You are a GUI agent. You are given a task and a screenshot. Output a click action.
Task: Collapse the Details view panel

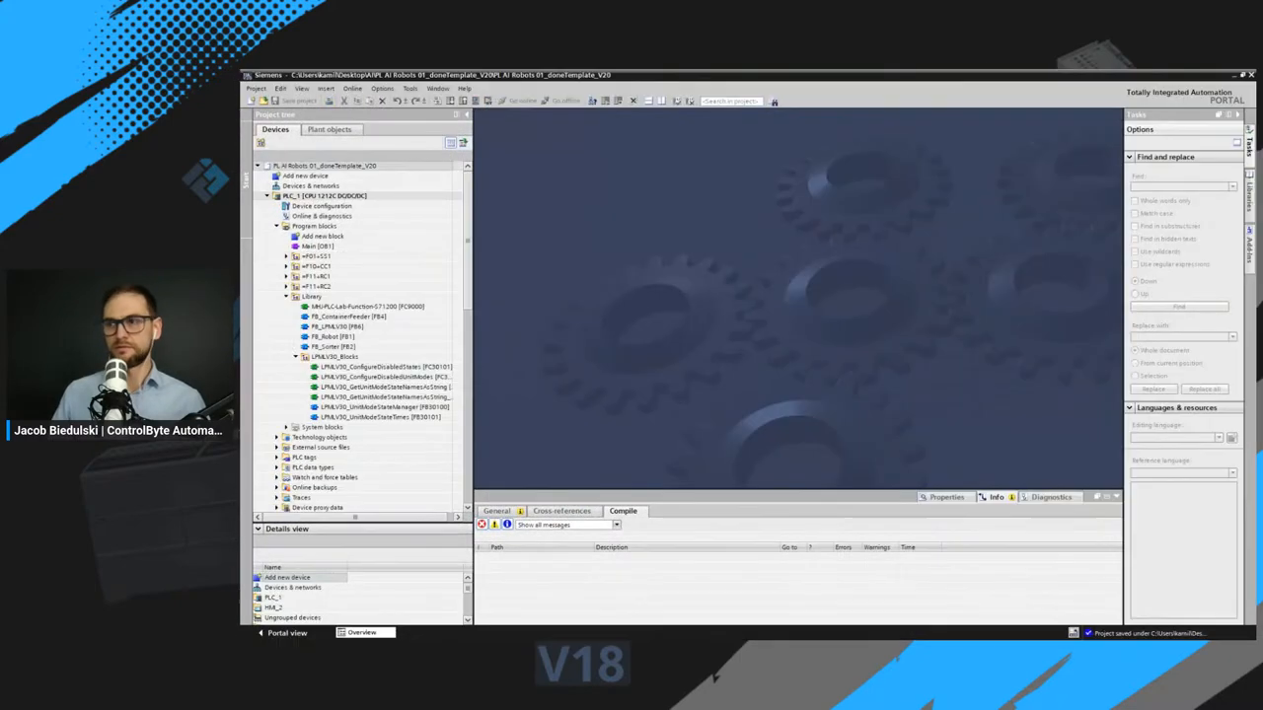coord(259,529)
